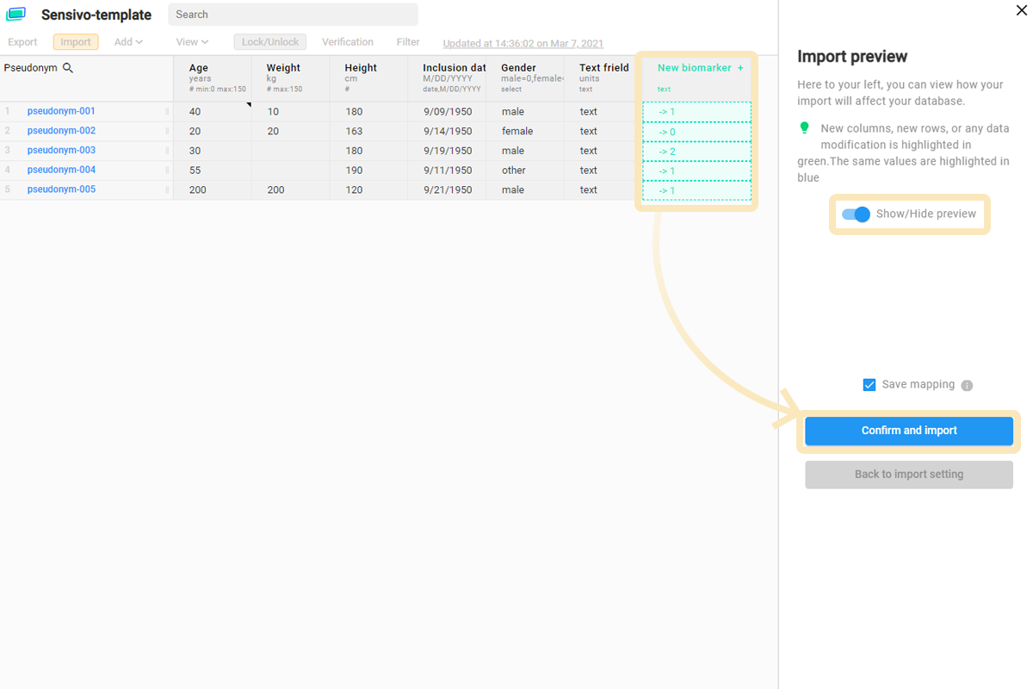Viewport: 1033px width, 689px height.
Task: Click Gender cell reading female
Action: tap(526, 132)
